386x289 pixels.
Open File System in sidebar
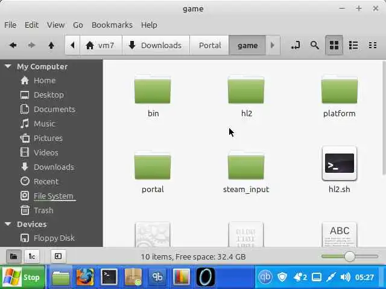tap(54, 196)
